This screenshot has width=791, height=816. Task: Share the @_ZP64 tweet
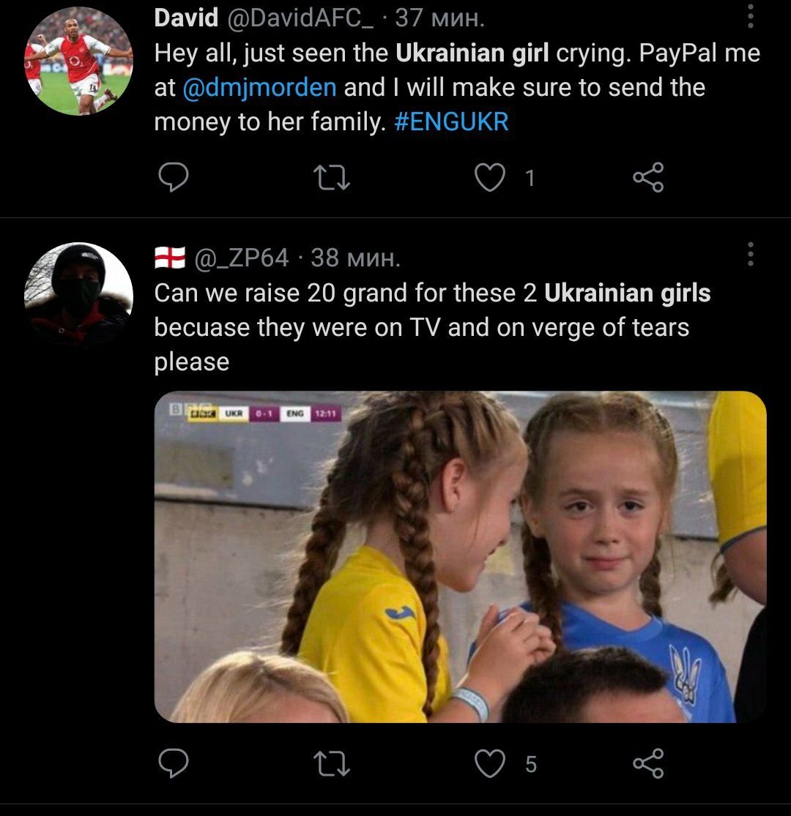point(648,763)
